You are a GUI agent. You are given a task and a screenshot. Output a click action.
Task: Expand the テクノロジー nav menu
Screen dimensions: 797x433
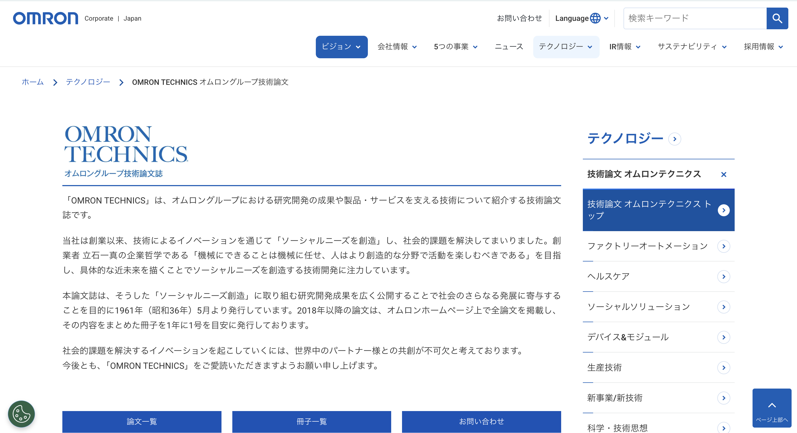click(566, 47)
